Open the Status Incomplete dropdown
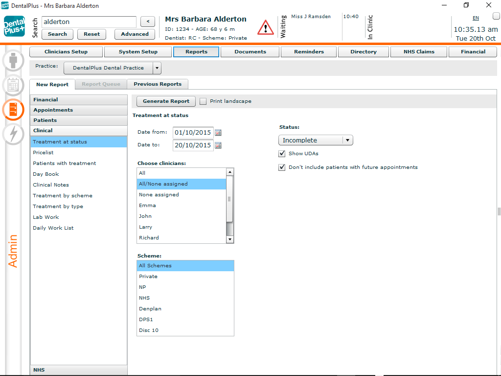Viewport: 501px width, 376px height. point(316,140)
